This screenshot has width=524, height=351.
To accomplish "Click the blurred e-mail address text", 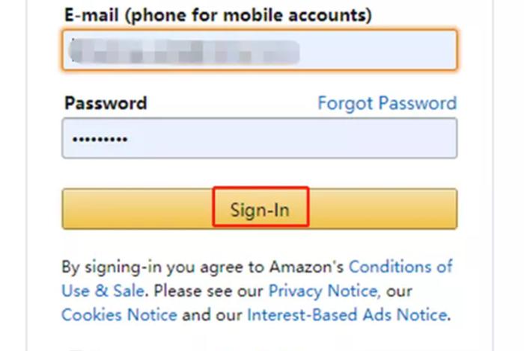I will coord(183,51).
